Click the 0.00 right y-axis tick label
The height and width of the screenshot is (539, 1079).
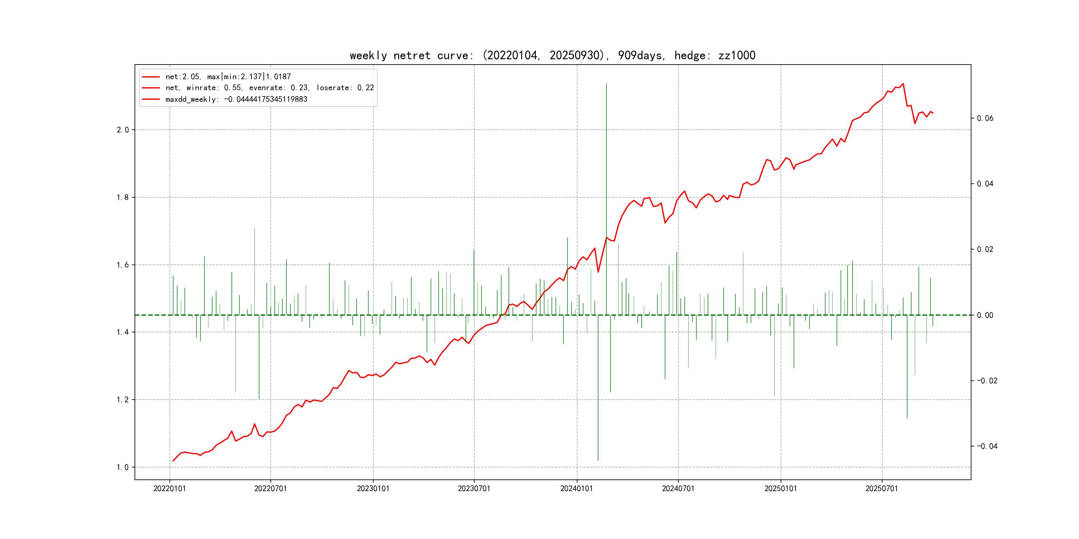click(985, 315)
